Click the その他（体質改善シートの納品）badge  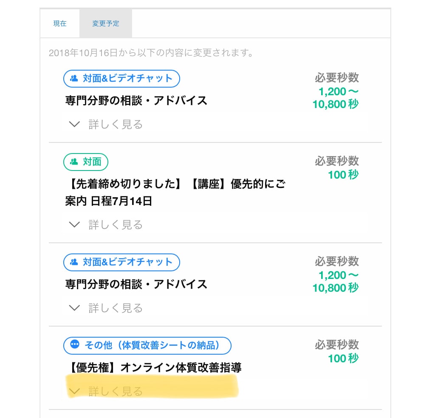(x=147, y=346)
